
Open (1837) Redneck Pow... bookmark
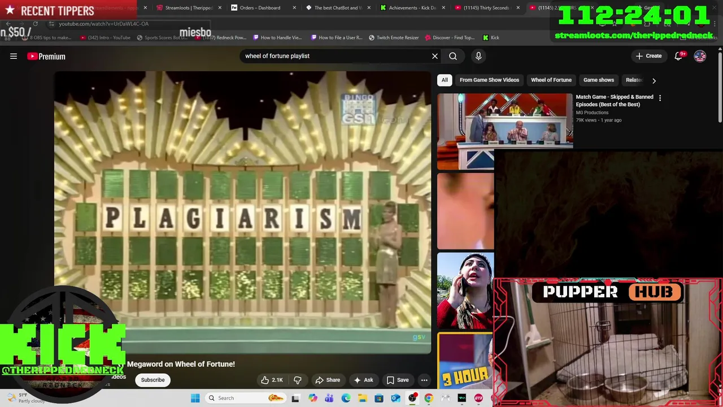[x=221, y=37]
